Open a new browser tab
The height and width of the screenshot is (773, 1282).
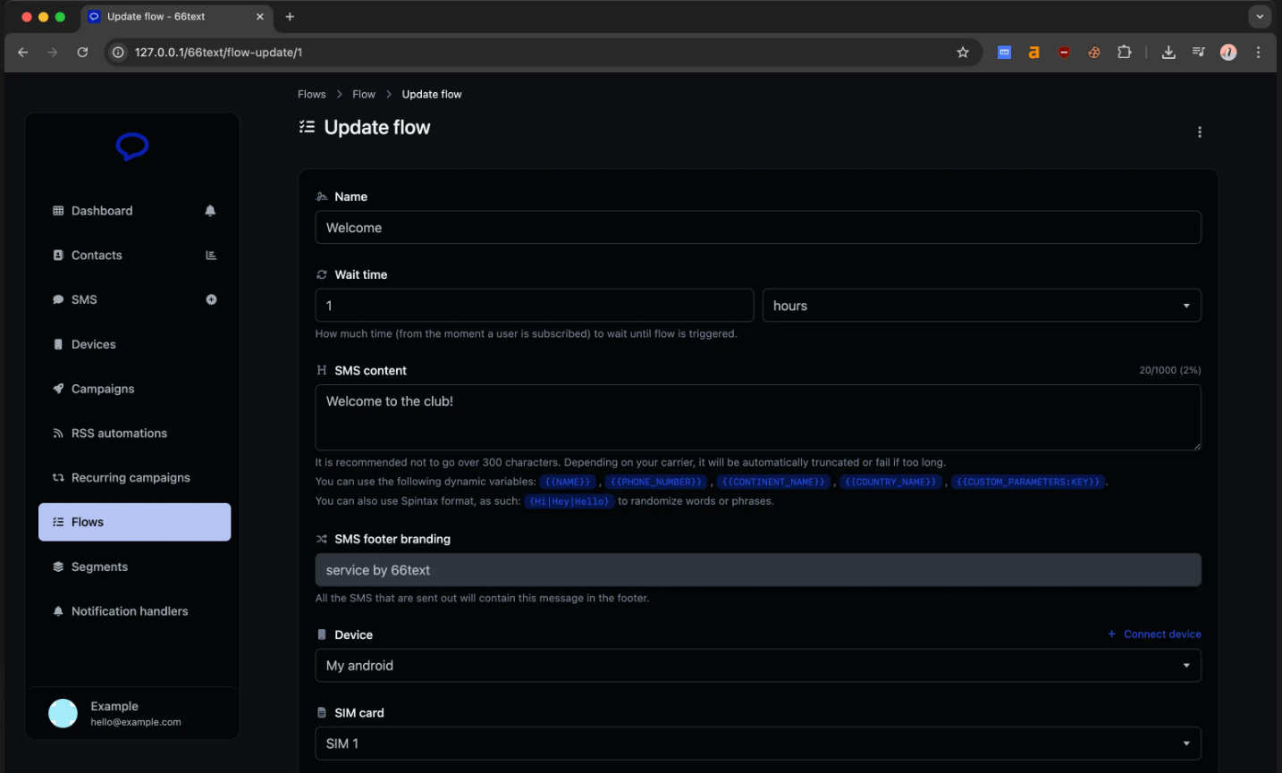290,17
